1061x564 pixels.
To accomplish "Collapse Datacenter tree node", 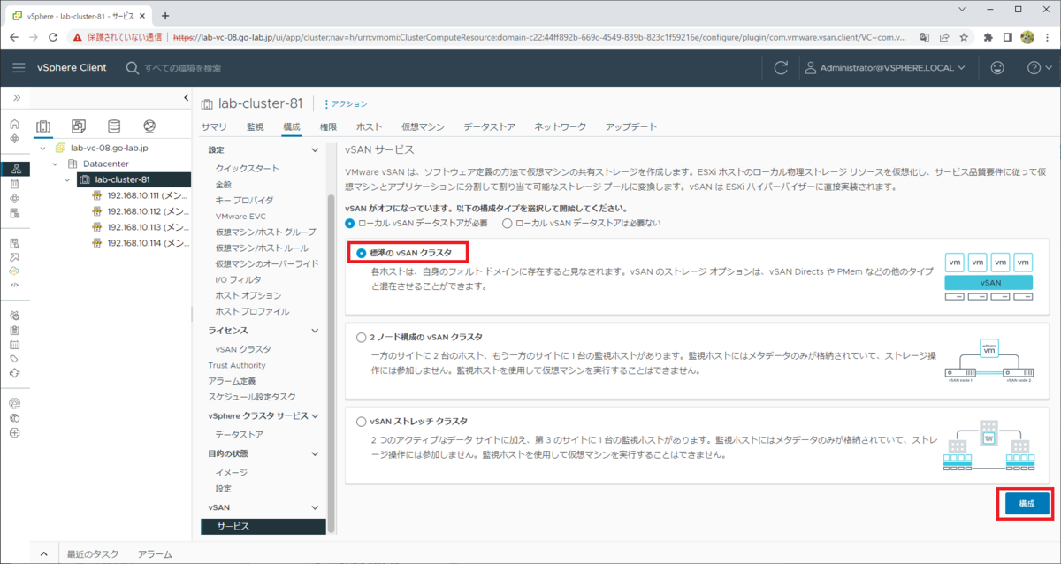I will point(56,164).
